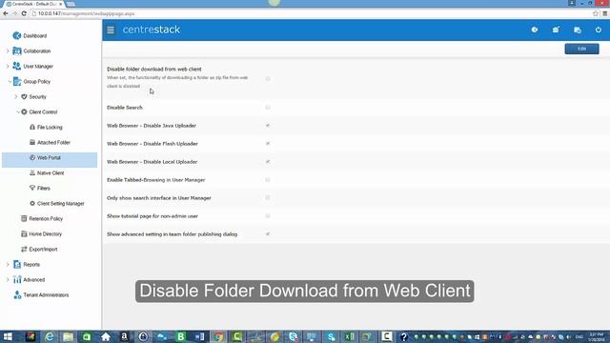Click the Chrome icon on taskbar
The width and height of the screenshot is (610, 343).
[218, 336]
